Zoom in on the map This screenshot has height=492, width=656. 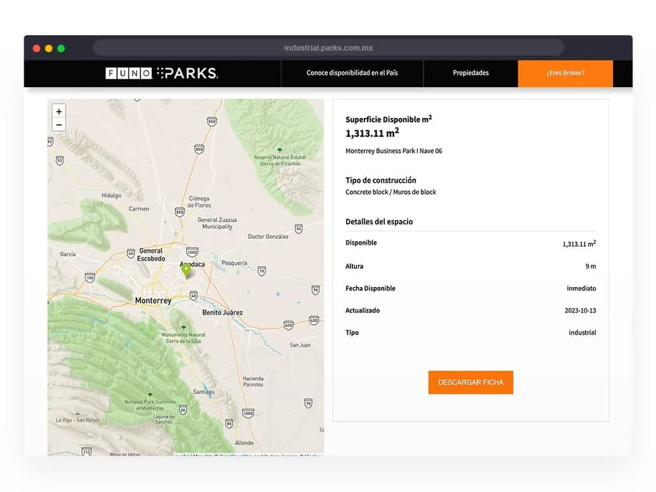tap(59, 111)
